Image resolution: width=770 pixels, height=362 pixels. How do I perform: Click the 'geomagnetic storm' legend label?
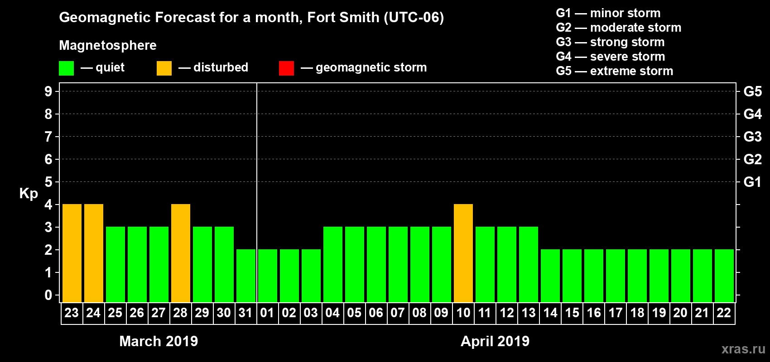tap(371, 68)
